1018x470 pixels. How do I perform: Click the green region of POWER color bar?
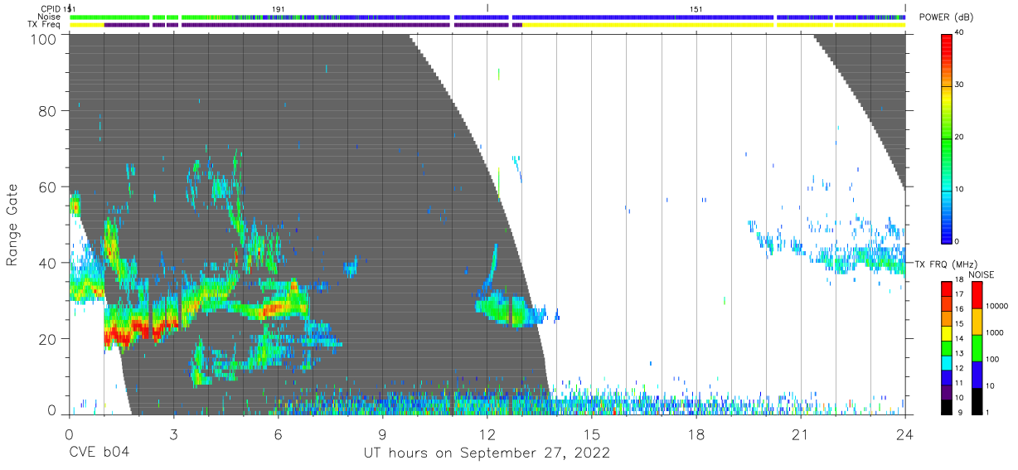(x=947, y=141)
